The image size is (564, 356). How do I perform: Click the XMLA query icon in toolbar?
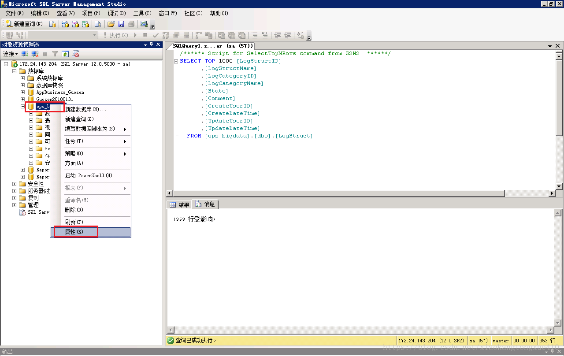pos(86,24)
